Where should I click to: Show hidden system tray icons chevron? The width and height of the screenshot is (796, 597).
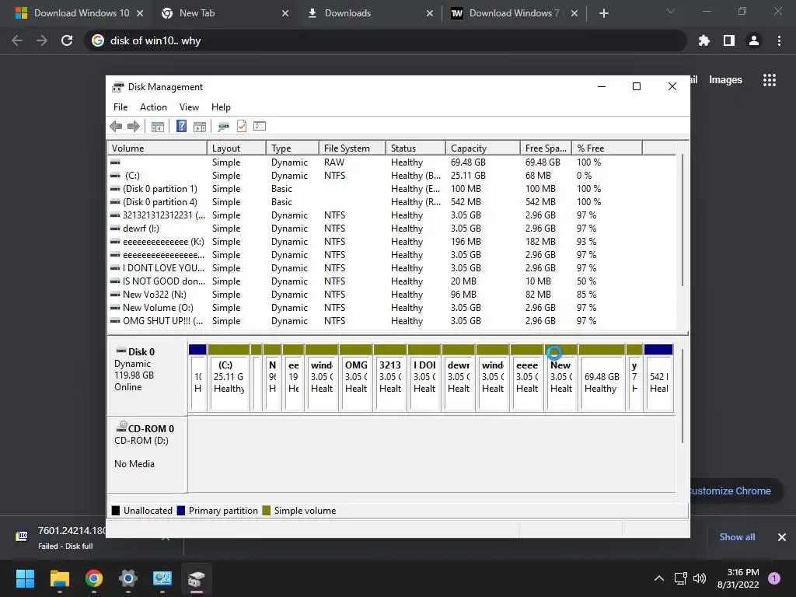point(659,578)
